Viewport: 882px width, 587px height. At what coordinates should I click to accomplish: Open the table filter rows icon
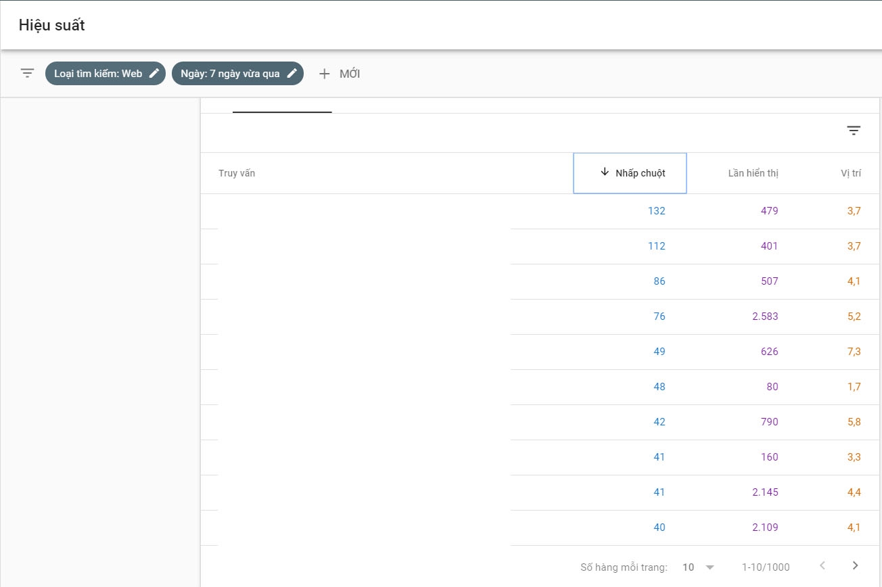[x=854, y=131]
